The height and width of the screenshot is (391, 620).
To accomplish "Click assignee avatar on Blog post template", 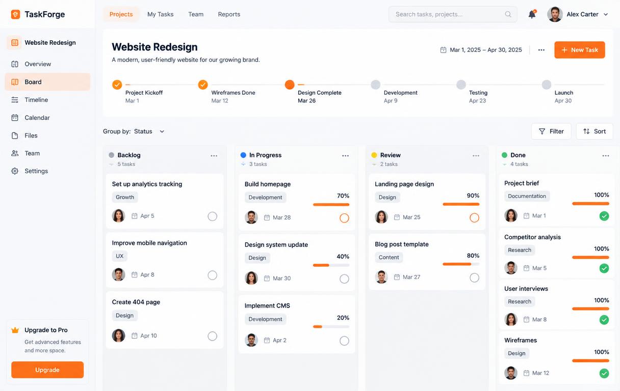I will [x=381, y=277].
